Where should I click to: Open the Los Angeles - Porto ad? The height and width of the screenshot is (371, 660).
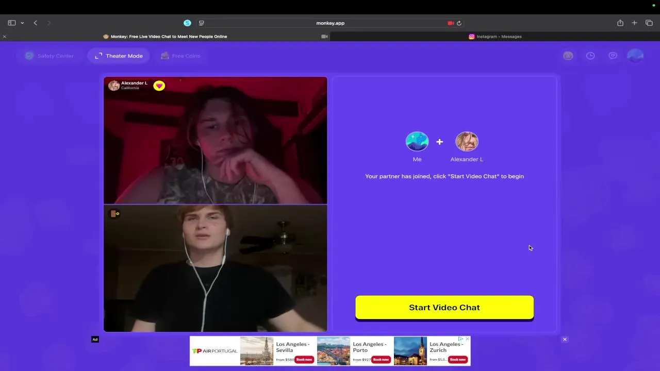pyautogui.click(x=370, y=347)
